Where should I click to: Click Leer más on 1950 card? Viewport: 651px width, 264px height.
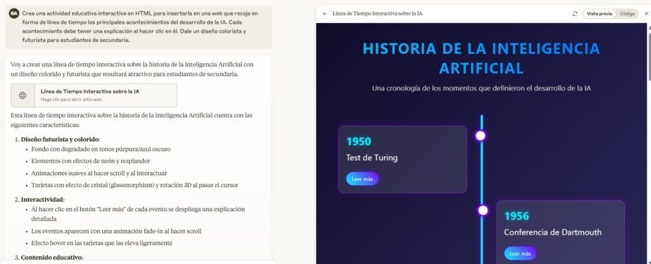point(362,179)
